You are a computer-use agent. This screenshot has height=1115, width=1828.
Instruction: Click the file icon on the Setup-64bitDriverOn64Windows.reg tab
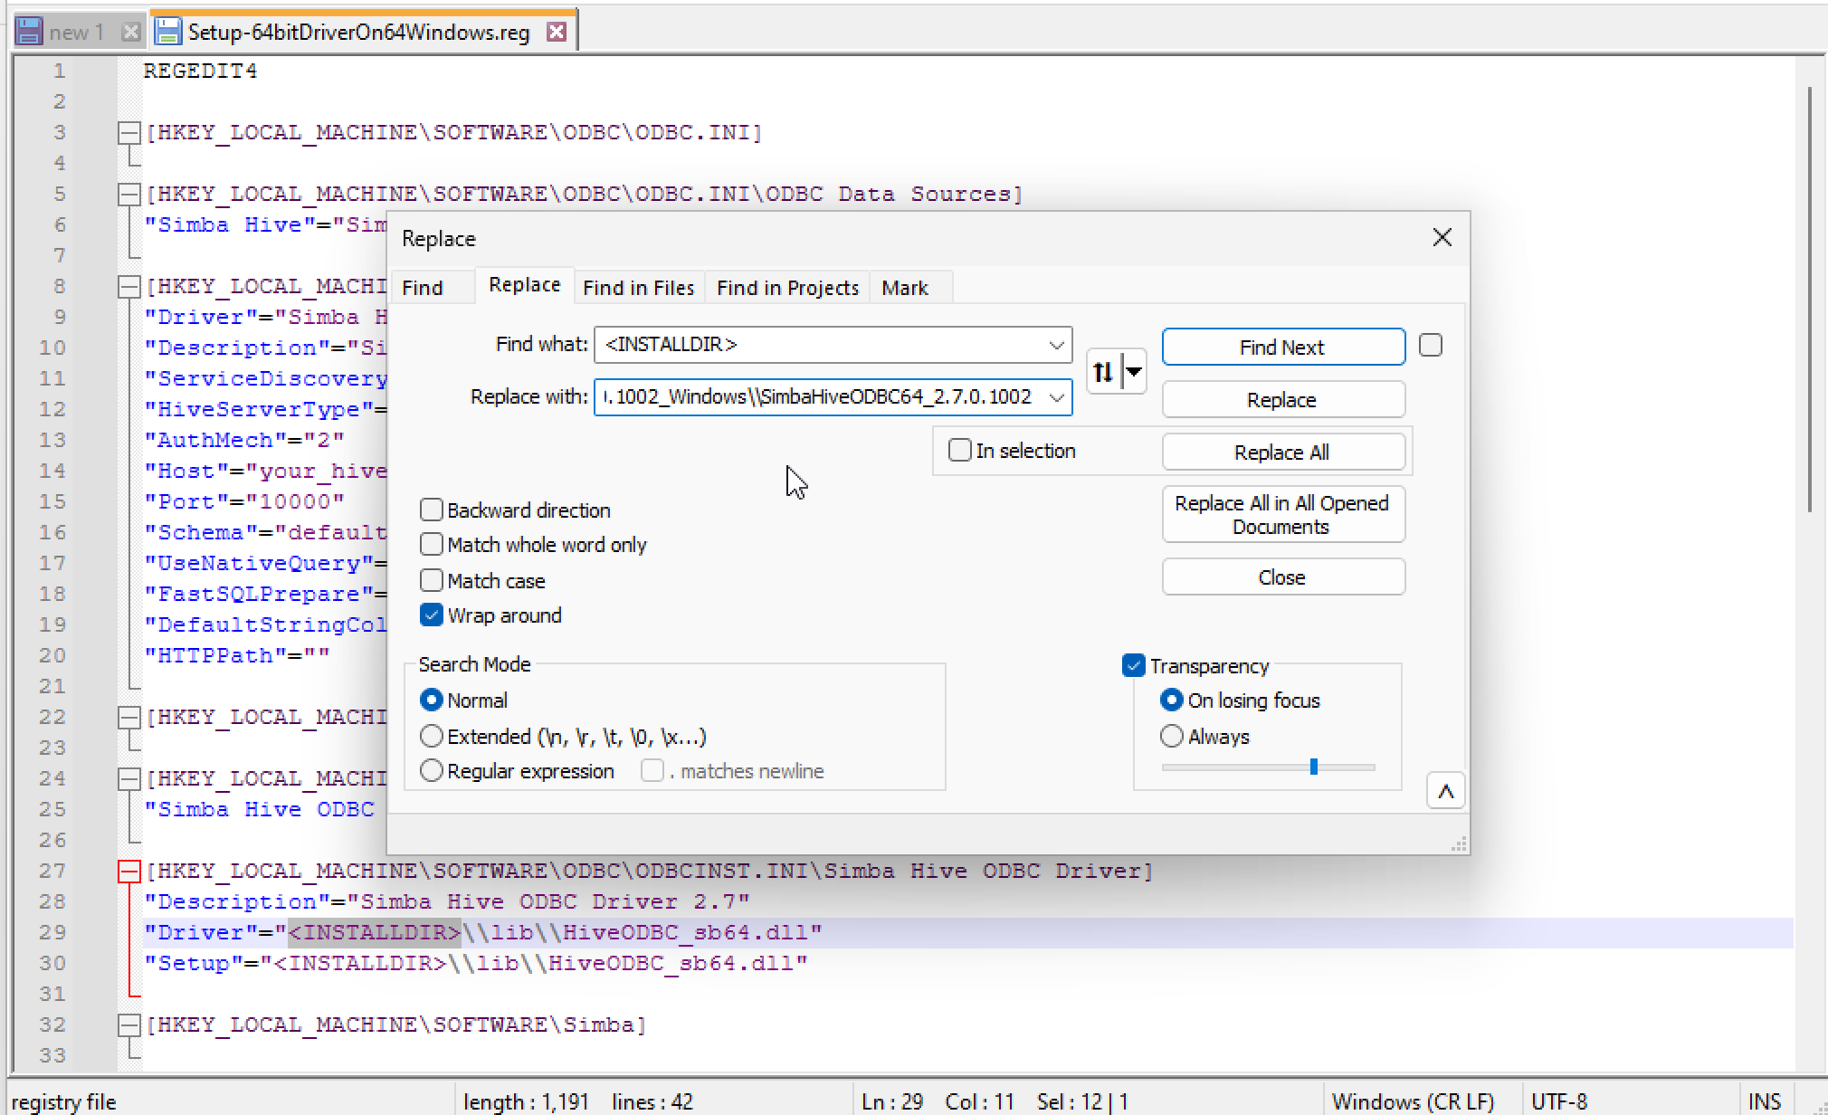coord(167,32)
